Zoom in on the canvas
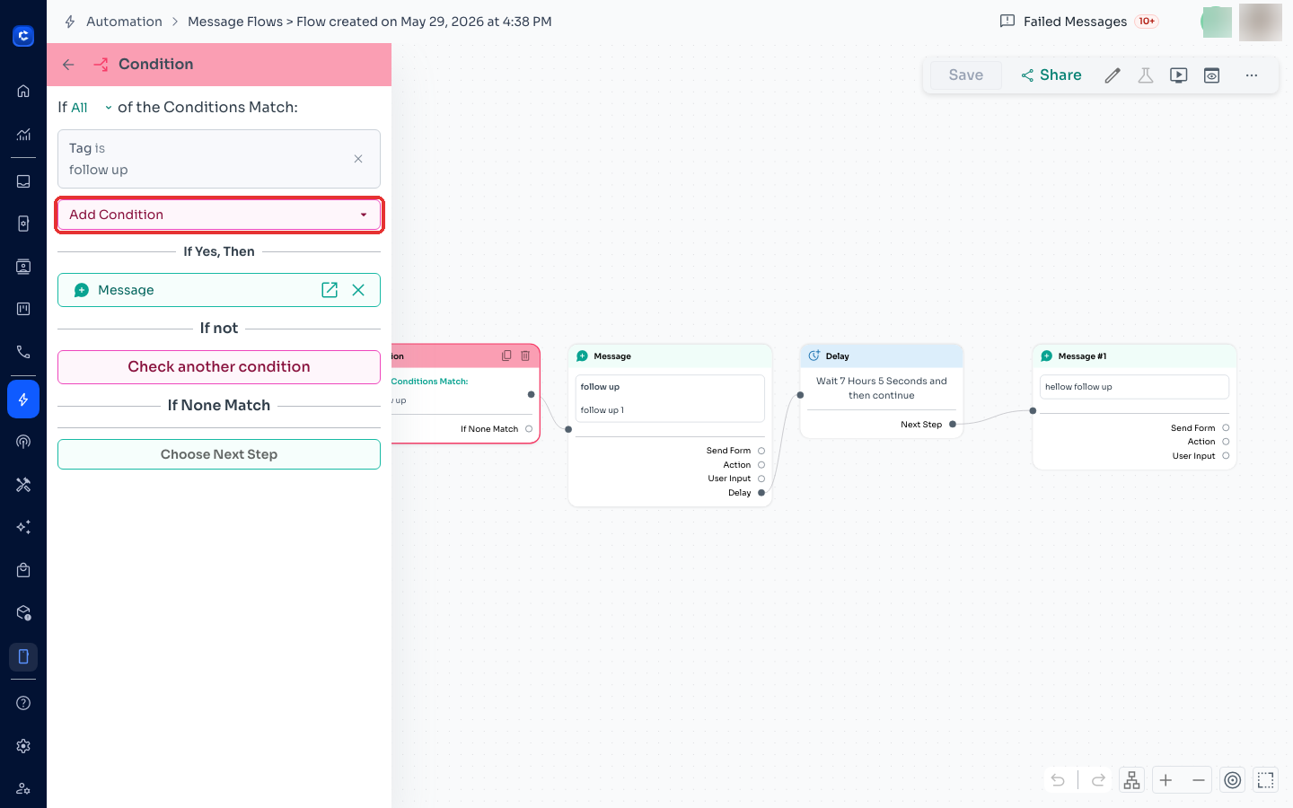The width and height of the screenshot is (1293, 808). click(x=1165, y=780)
